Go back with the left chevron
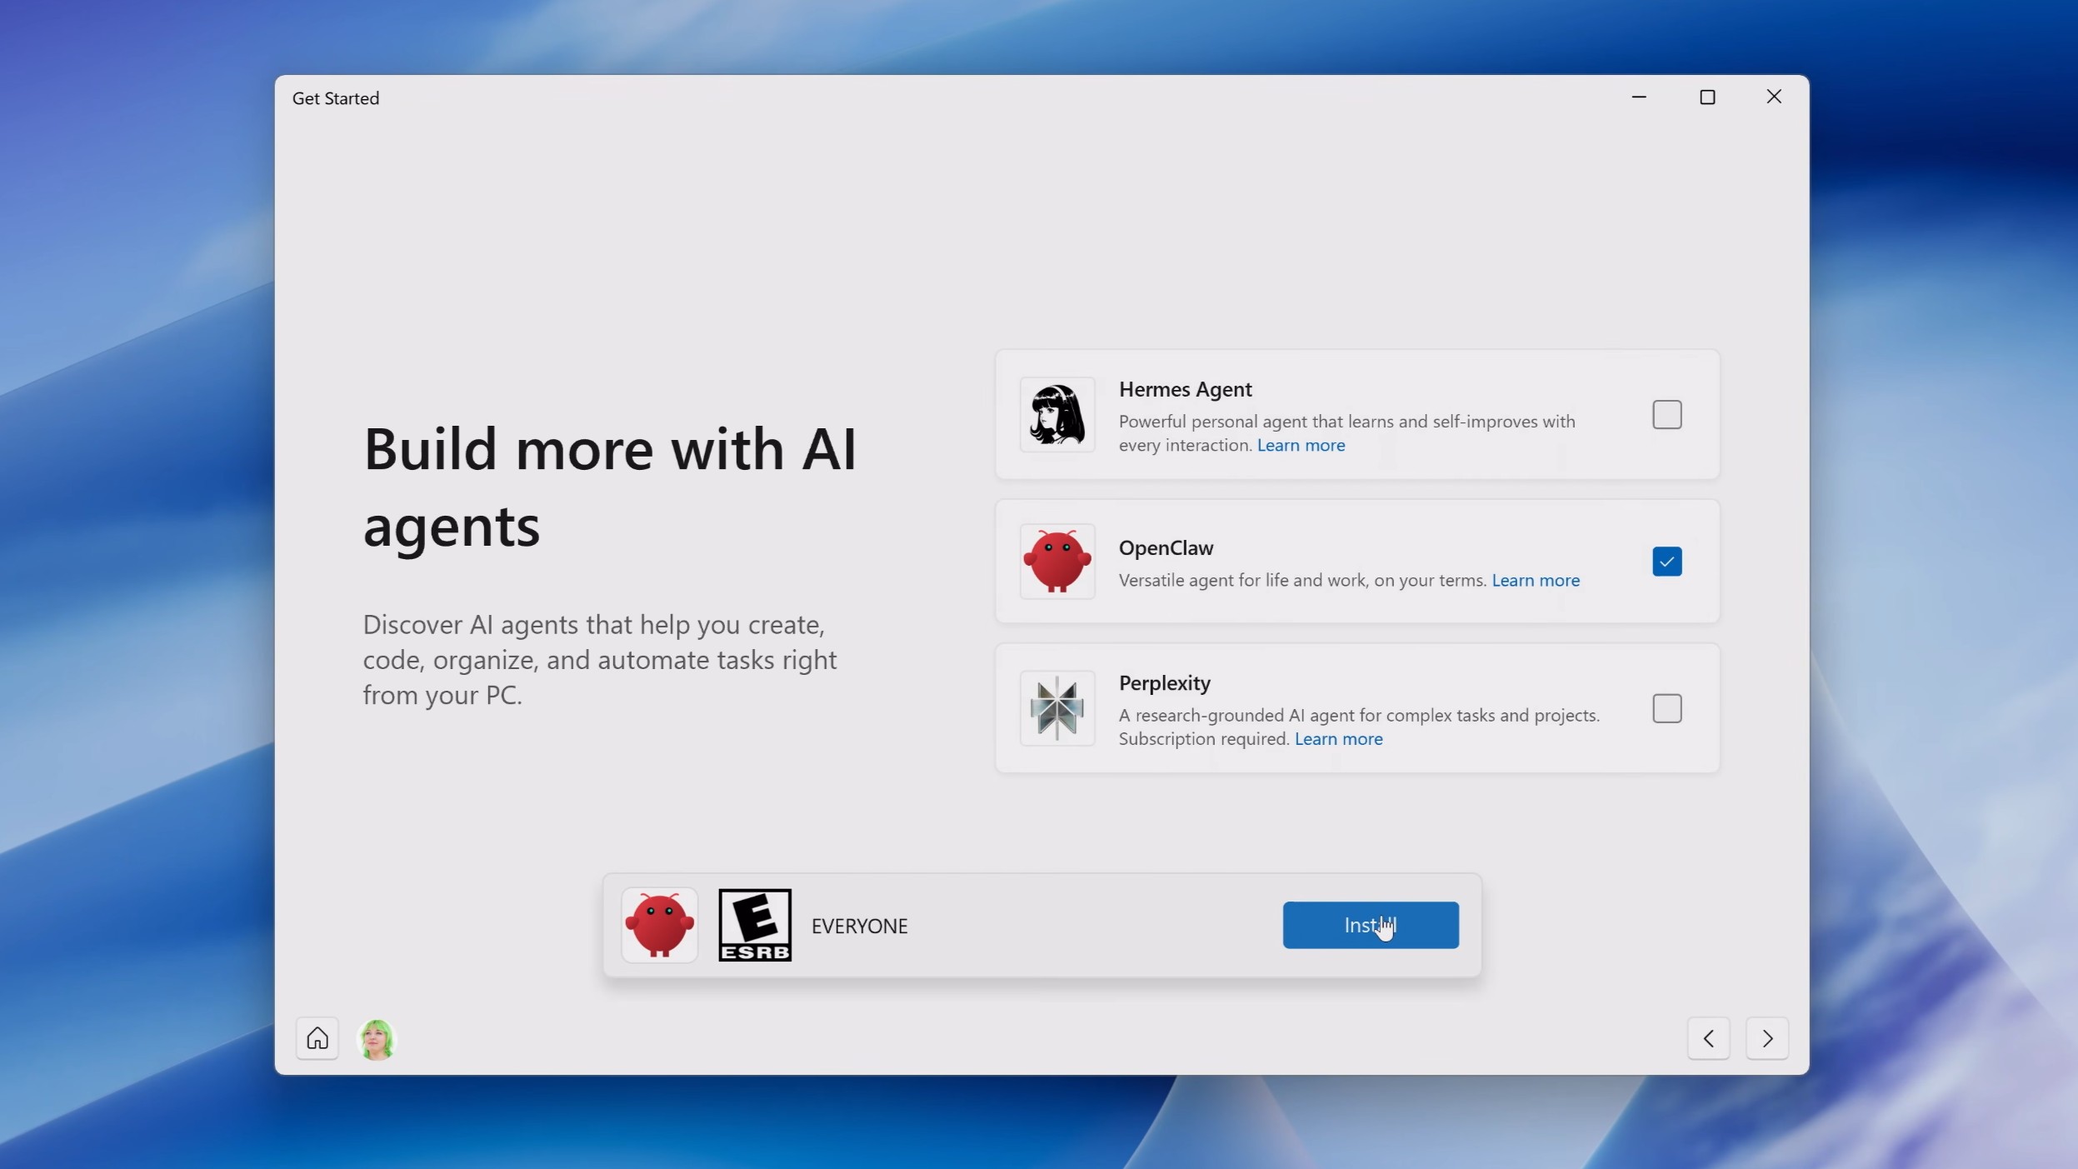Viewport: 2078px width, 1169px height. tap(1709, 1038)
